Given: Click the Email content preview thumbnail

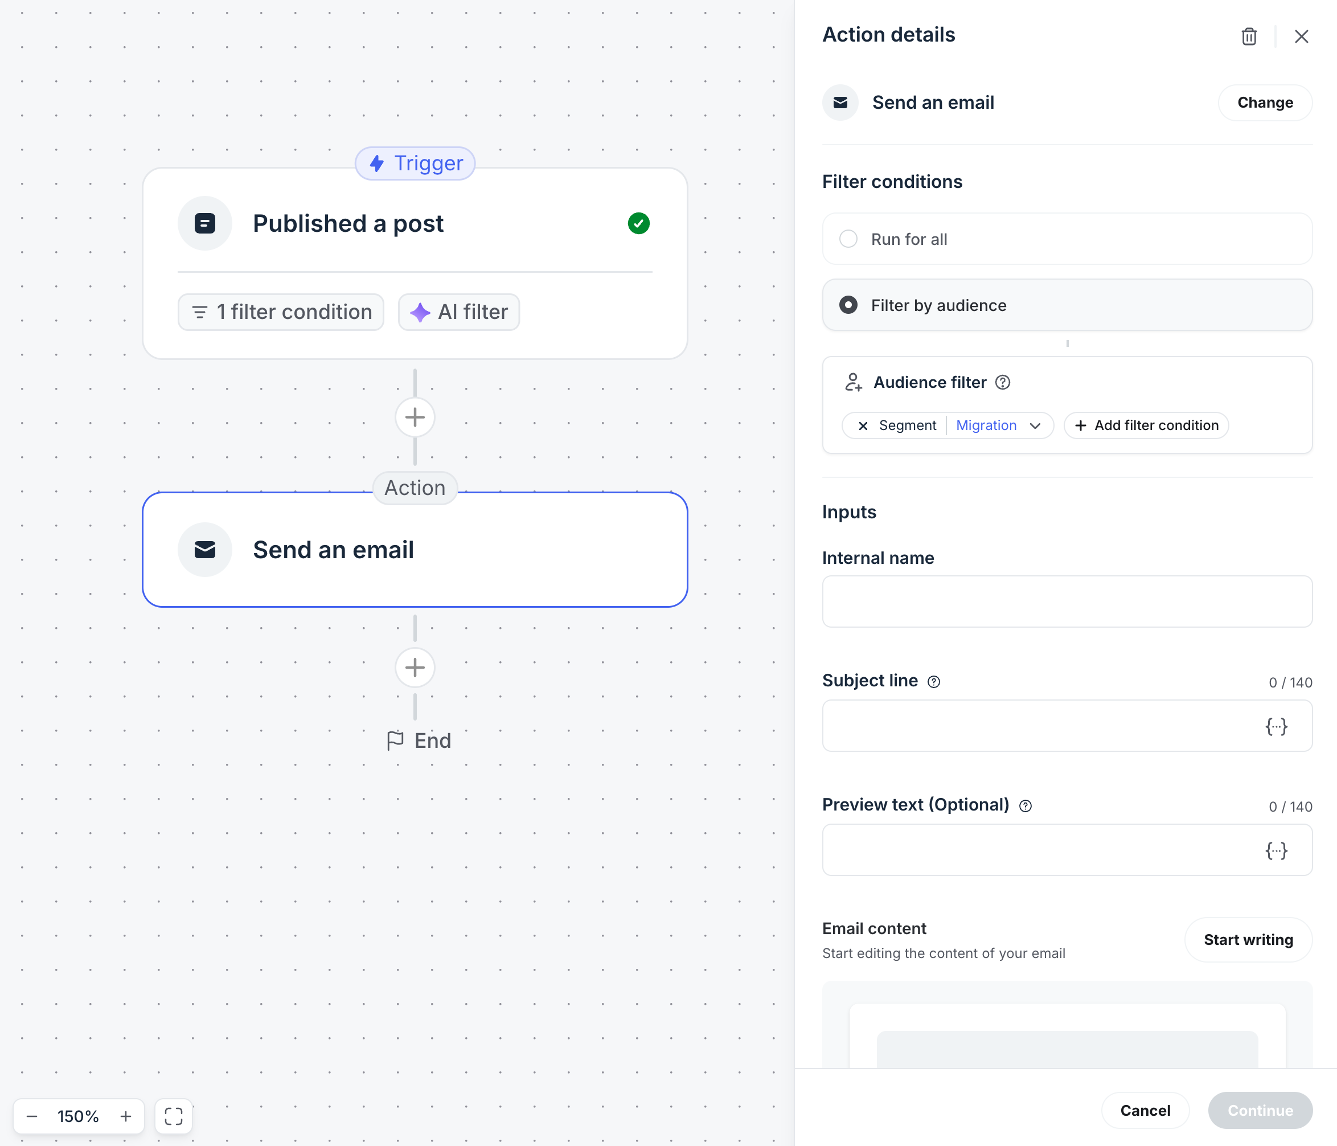Looking at the screenshot, I should click(1067, 1025).
